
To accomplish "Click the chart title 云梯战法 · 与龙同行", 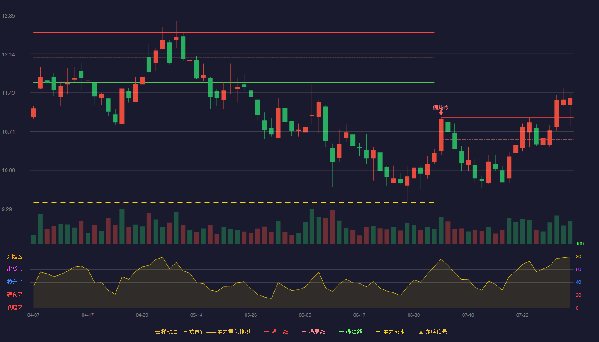I will coord(180,332).
